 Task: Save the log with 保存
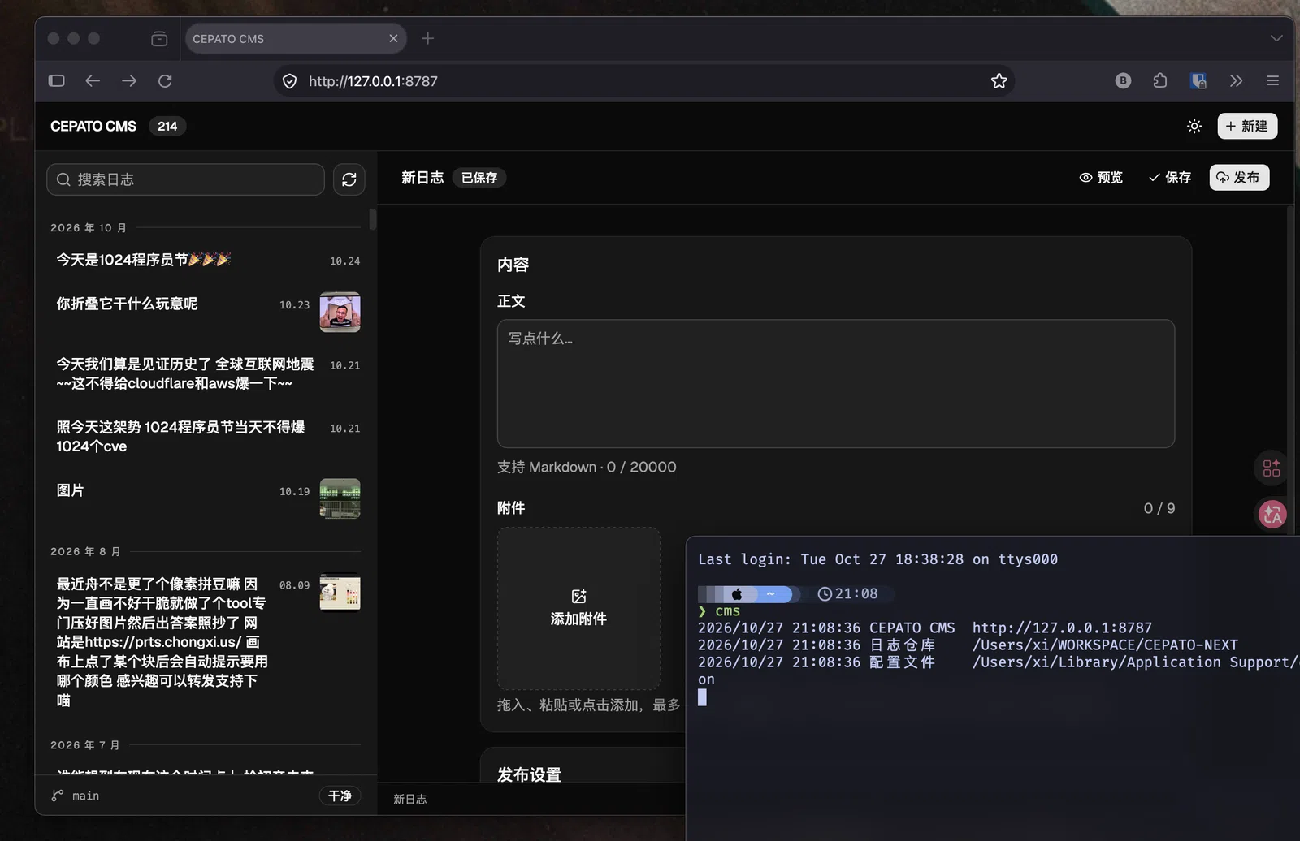point(1169,178)
